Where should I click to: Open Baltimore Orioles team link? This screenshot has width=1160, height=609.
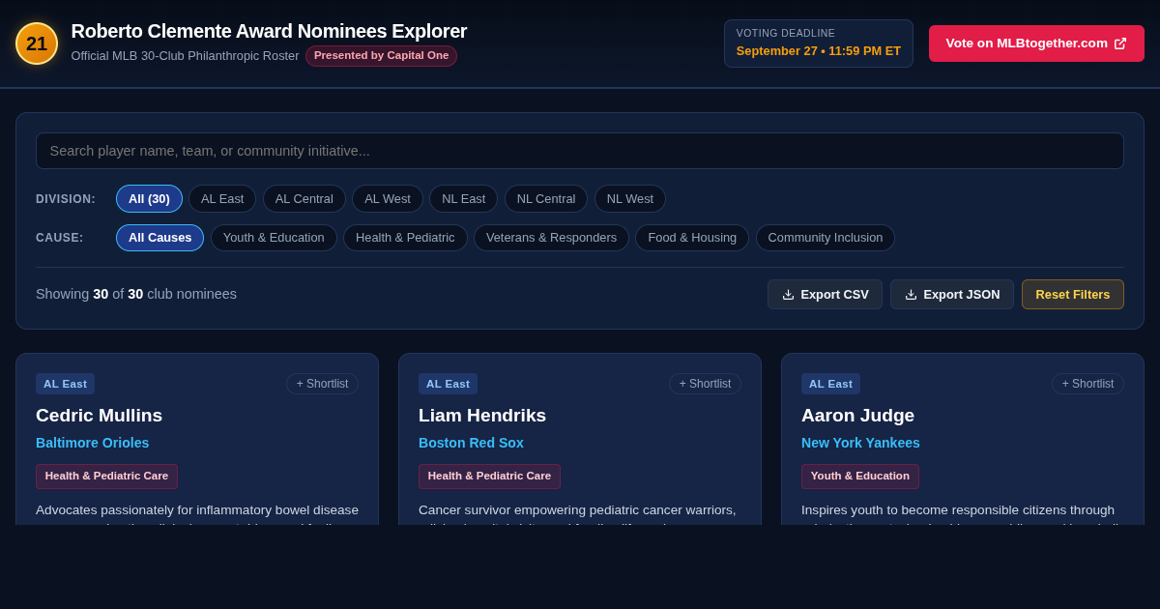point(93,443)
